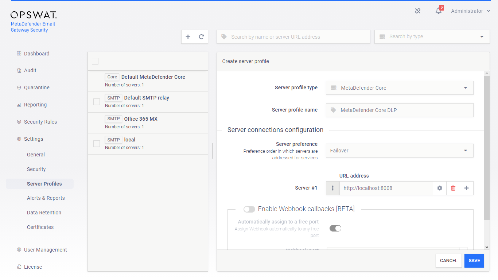Select the local SMTP profile name
The image size is (498, 280).
[130, 140]
